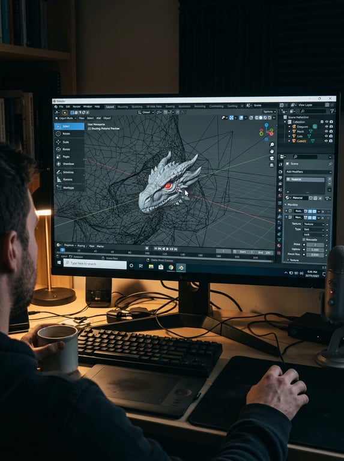
Task: Open the Edit menu
Action: (x=68, y=107)
